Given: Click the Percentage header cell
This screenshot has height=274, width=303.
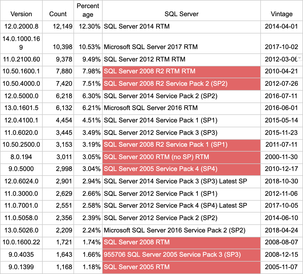Looking at the screenshot, I should click(x=88, y=11).
